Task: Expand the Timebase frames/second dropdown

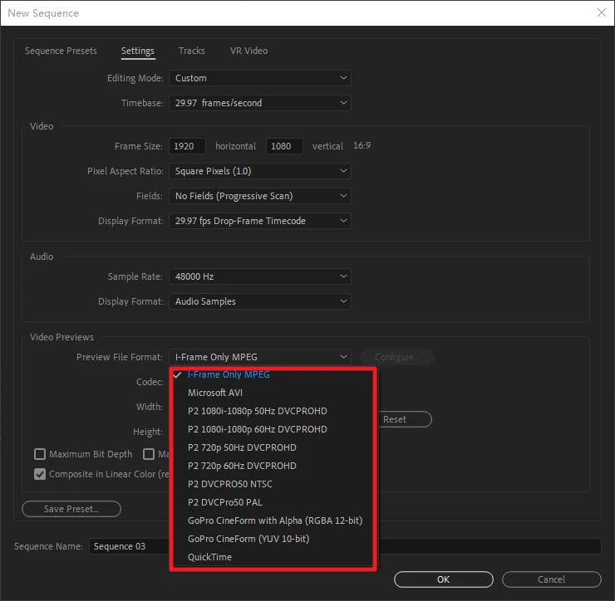Action: coord(260,103)
